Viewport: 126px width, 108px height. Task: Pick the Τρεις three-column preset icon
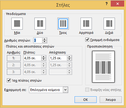click(x=63, y=24)
